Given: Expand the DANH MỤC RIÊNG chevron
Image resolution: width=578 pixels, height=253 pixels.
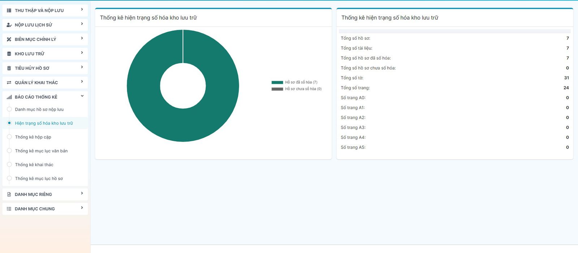Looking at the screenshot, I should [82, 193].
